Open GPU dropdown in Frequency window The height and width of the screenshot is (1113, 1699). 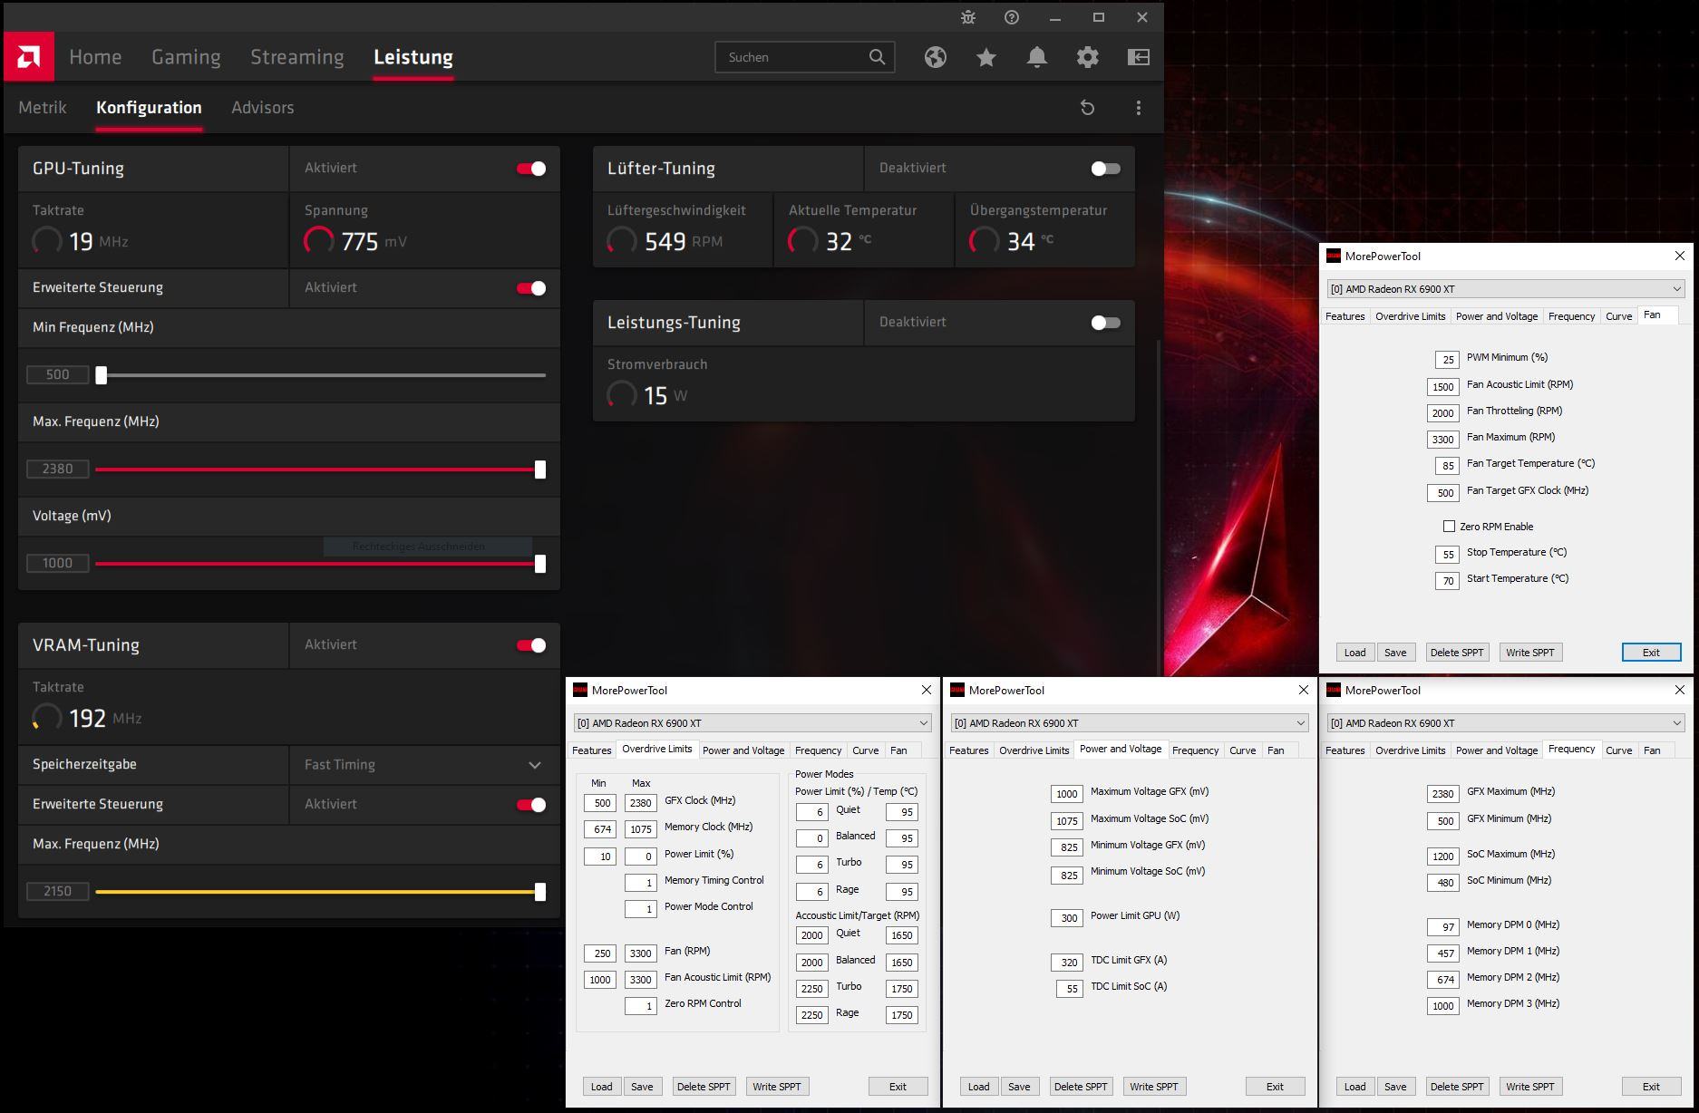[1506, 723]
